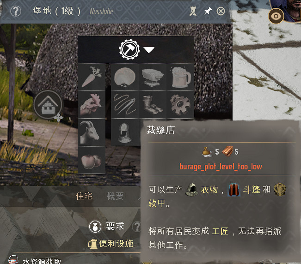Select the brewery beer mug icon
Image resolution: width=301 pixels, height=264 pixels.
click(x=180, y=77)
